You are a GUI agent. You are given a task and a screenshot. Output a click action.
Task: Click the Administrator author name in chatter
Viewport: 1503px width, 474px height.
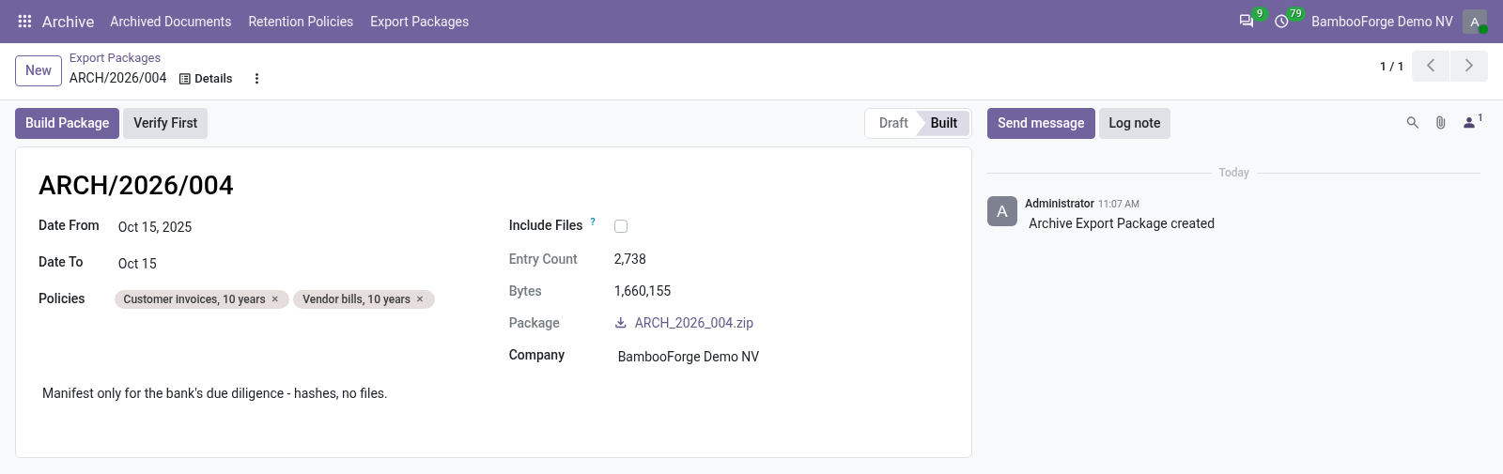1060,204
